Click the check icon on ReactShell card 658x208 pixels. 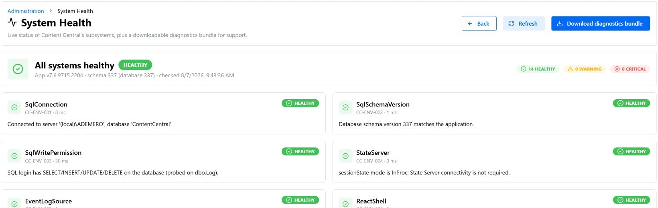[345, 204]
